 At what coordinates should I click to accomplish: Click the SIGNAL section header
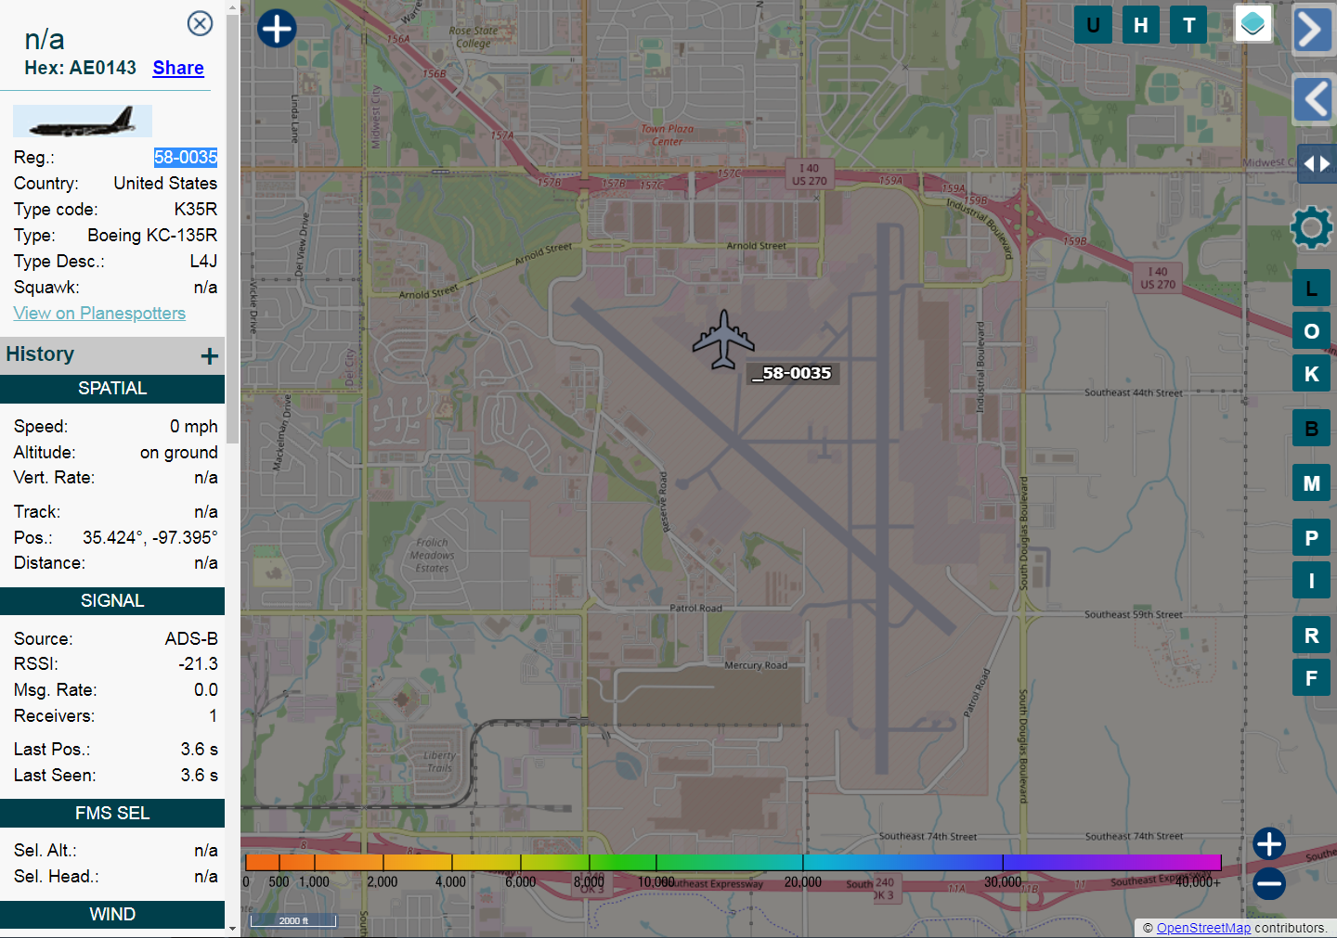(x=112, y=601)
